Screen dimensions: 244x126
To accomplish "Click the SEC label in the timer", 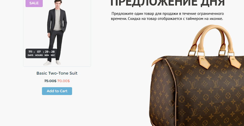I will pos(53,55).
